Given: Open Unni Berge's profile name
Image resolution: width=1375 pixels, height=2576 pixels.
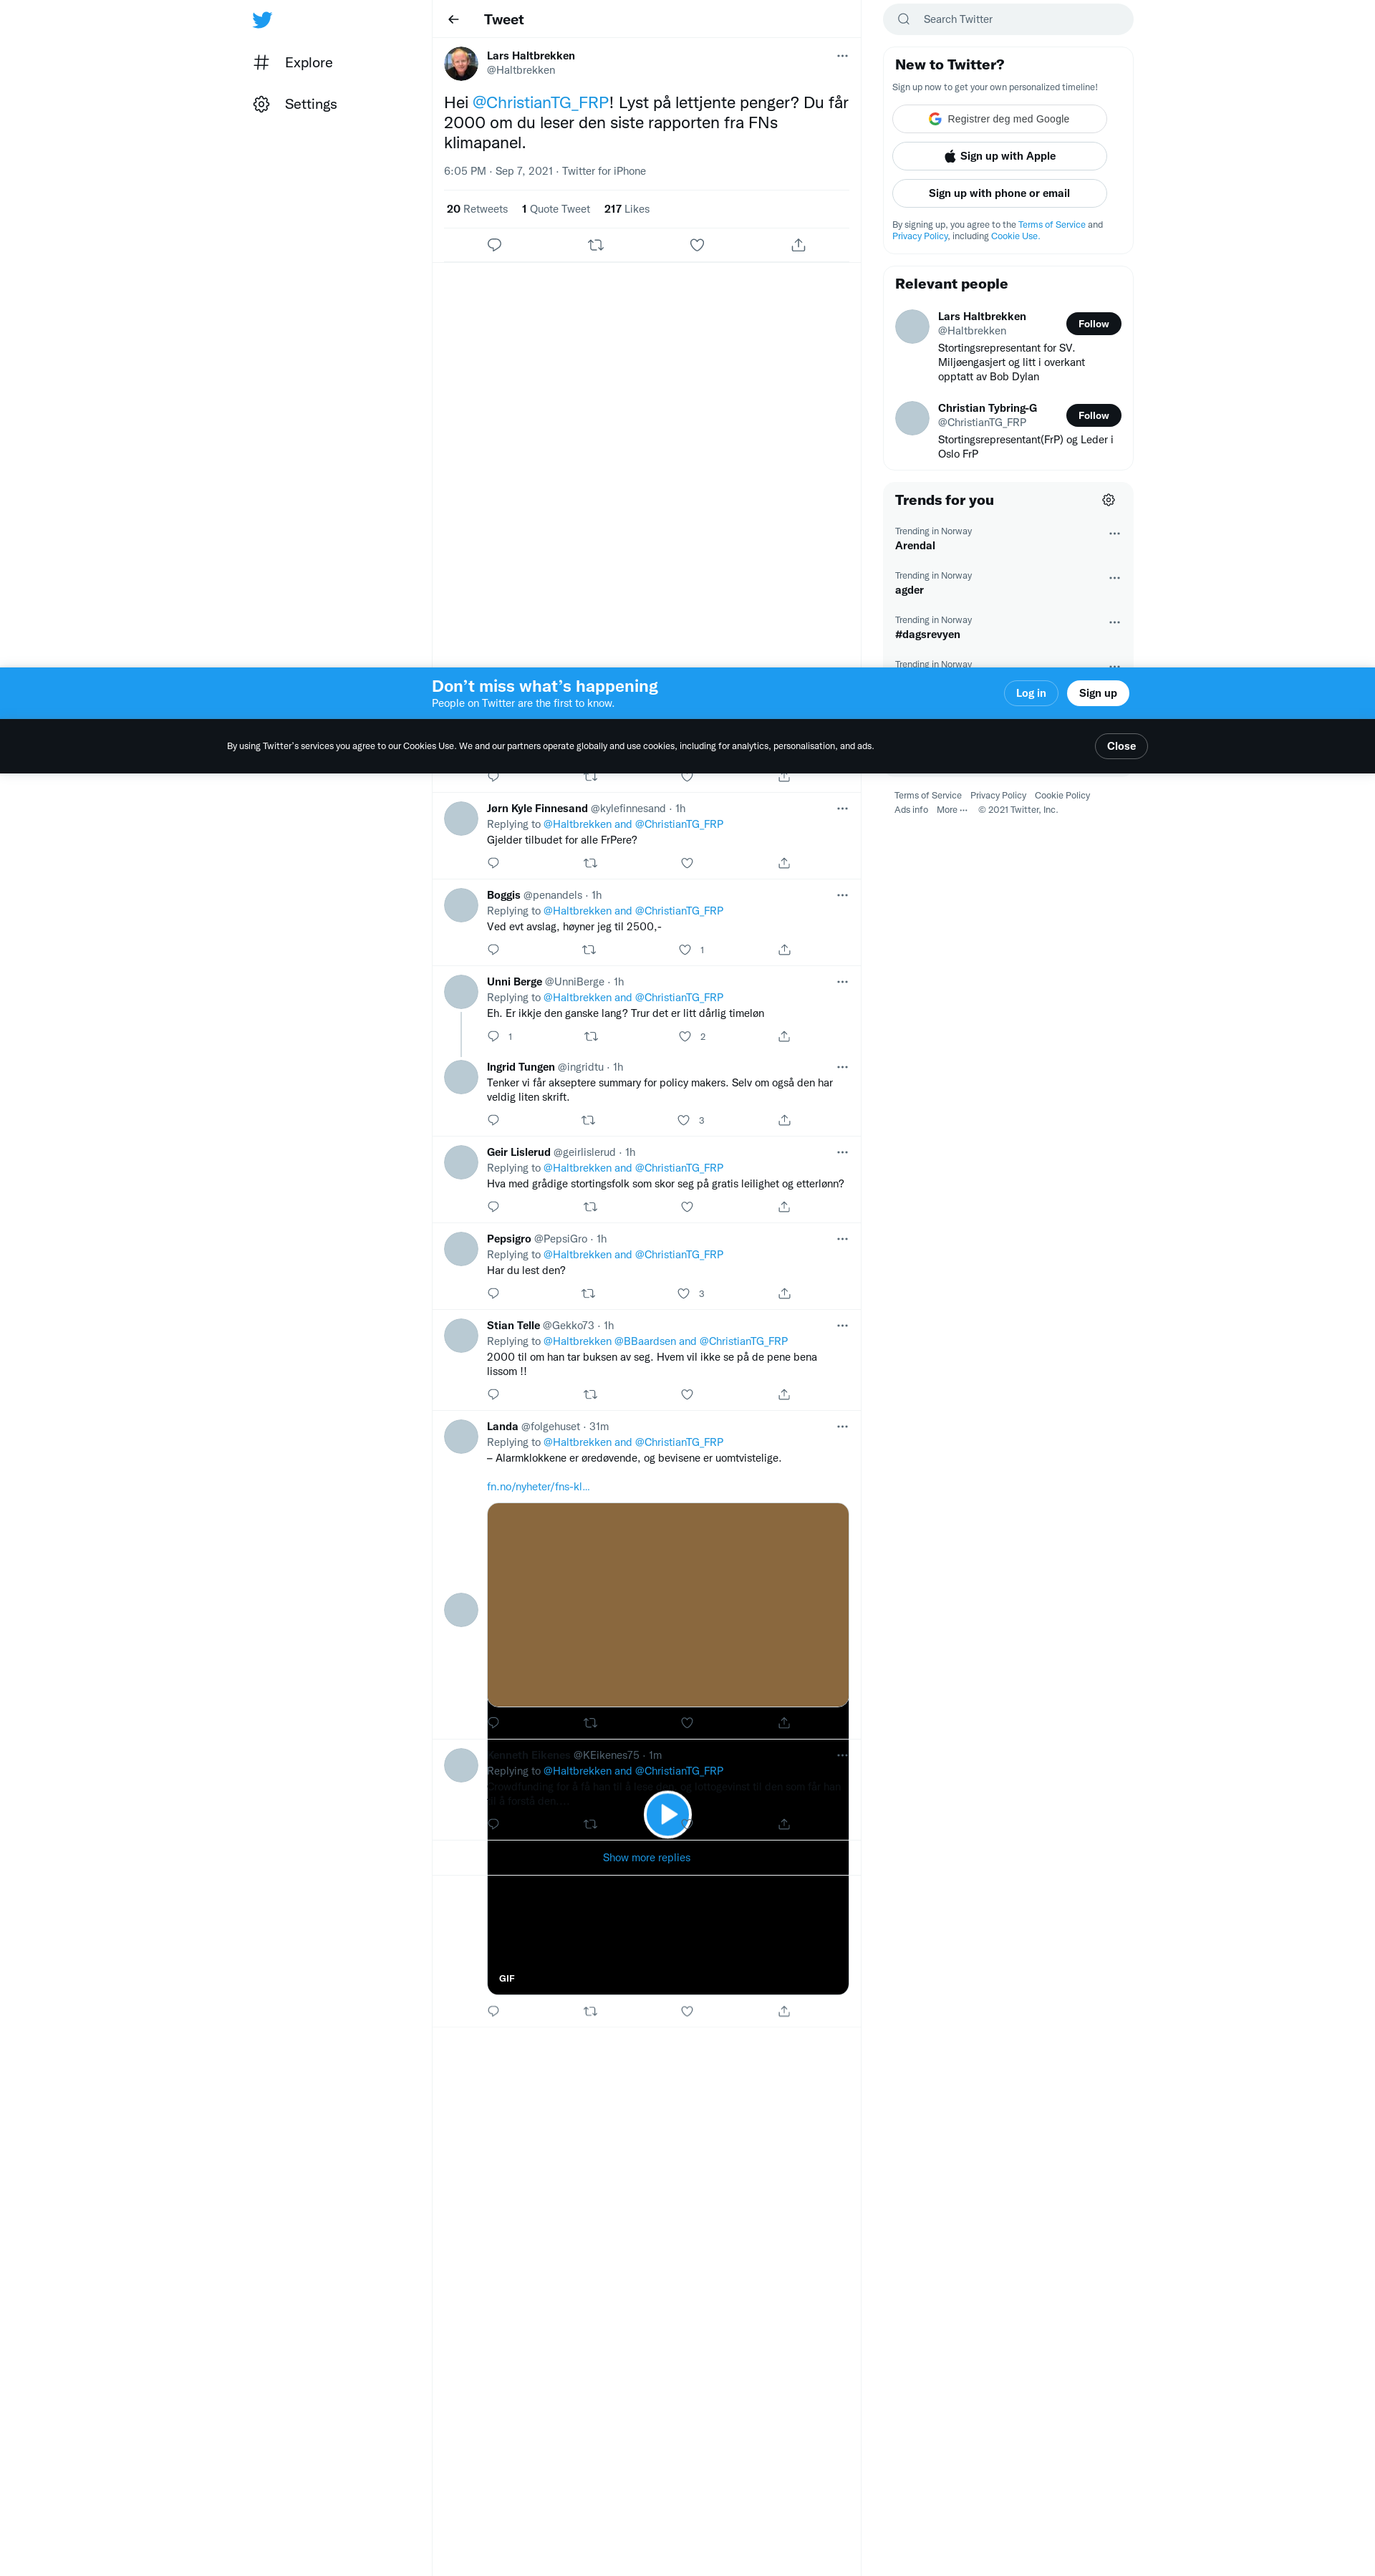Looking at the screenshot, I should (514, 982).
